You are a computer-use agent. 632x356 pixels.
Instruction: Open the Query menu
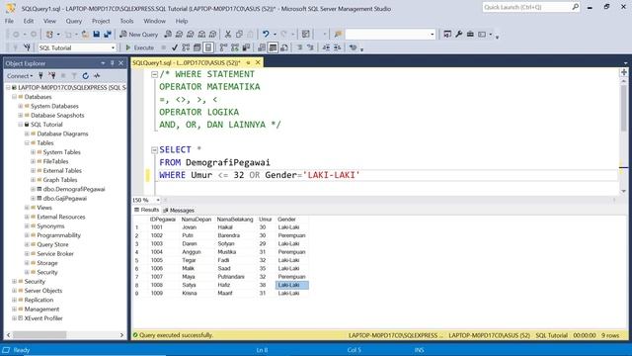(74, 21)
